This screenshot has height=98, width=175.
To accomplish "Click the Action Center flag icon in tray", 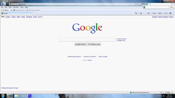I will pyautogui.click(x=159, y=96).
